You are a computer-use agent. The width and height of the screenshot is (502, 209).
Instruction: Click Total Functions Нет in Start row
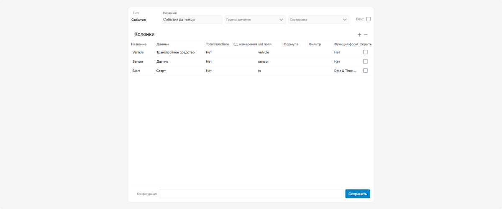pyautogui.click(x=209, y=71)
